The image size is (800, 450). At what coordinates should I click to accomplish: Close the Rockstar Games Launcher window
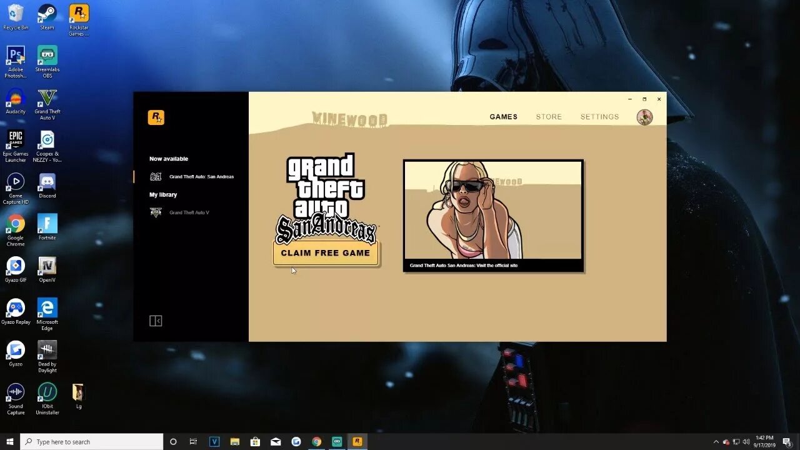click(659, 99)
